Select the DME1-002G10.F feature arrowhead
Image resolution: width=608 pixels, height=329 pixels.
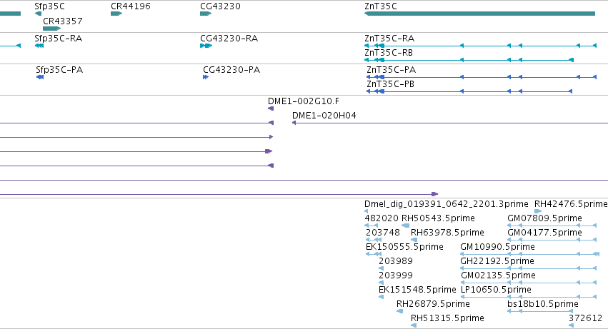[x=271, y=108]
